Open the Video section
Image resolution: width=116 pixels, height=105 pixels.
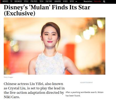point(65,1)
